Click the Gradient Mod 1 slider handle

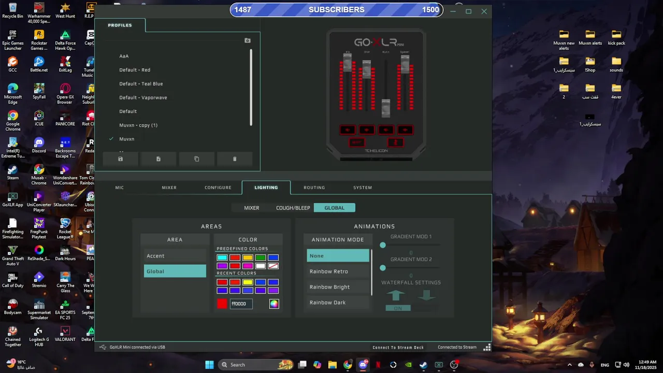pyautogui.click(x=383, y=245)
